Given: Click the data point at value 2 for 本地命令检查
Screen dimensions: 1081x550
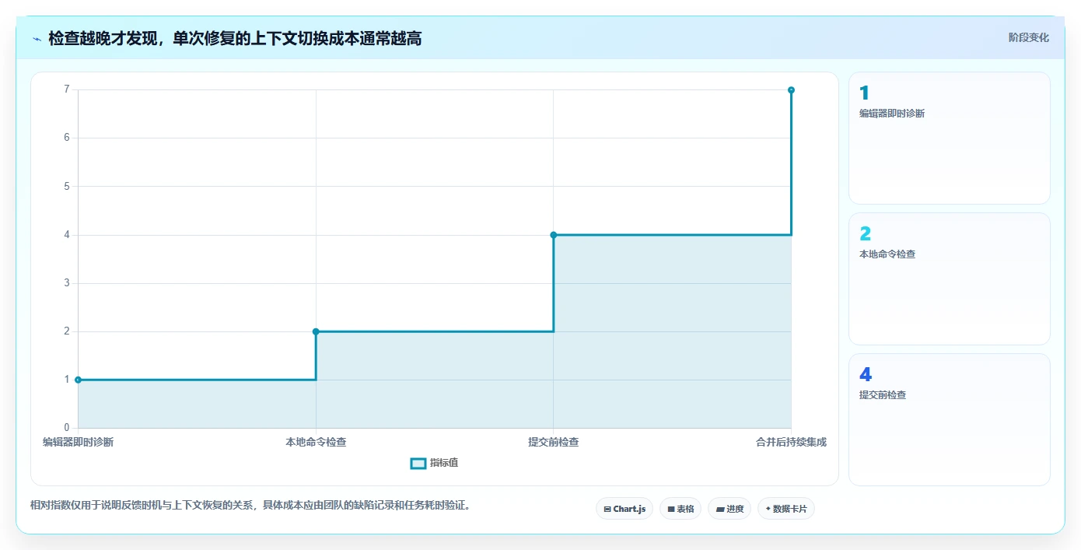Looking at the screenshot, I should 316,331.
